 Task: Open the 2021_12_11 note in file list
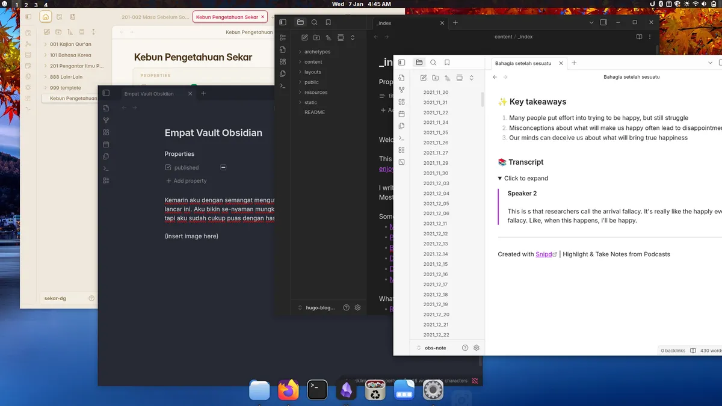tap(436, 224)
